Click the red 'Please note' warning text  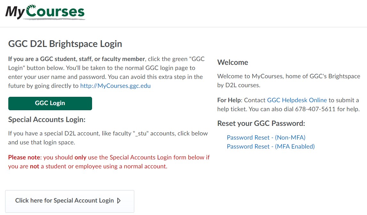pyautogui.click(x=109, y=162)
